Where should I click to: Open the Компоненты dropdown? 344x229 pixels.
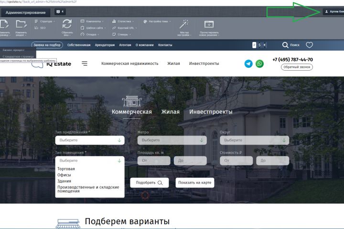[92, 21]
